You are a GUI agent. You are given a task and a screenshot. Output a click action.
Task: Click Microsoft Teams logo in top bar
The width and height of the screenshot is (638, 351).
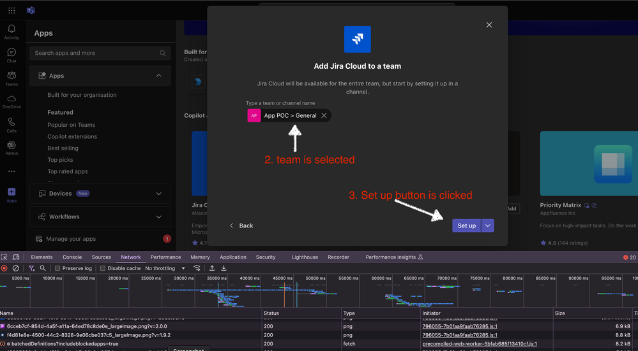31,11
